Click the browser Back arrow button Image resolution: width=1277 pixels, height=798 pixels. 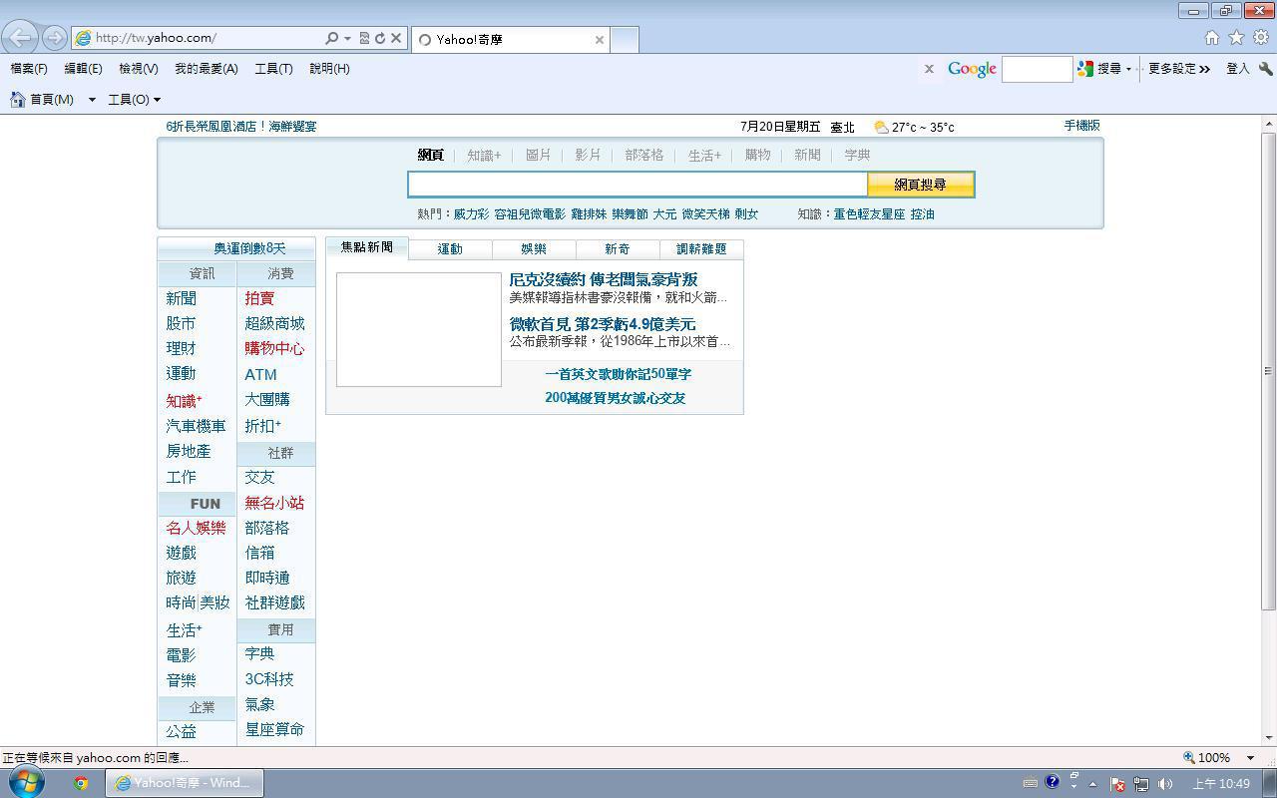point(20,38)
